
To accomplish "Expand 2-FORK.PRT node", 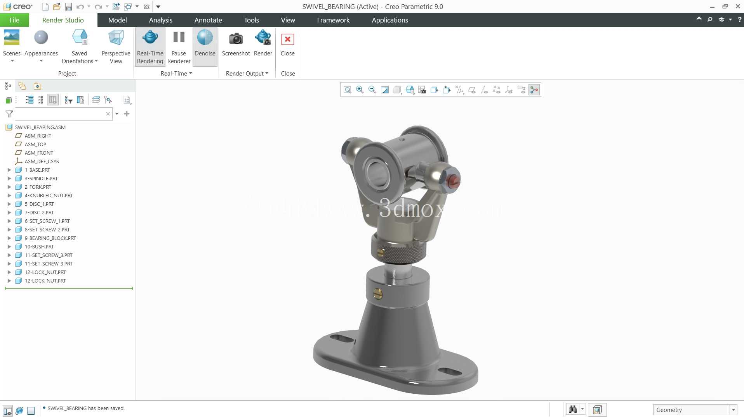I will [9, 187].
